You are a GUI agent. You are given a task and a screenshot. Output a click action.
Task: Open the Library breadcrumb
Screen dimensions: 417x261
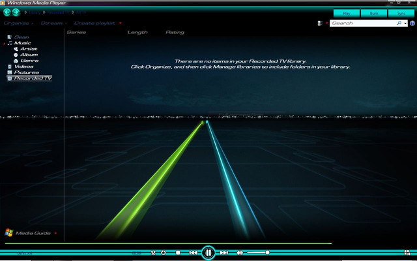point(35,12)
